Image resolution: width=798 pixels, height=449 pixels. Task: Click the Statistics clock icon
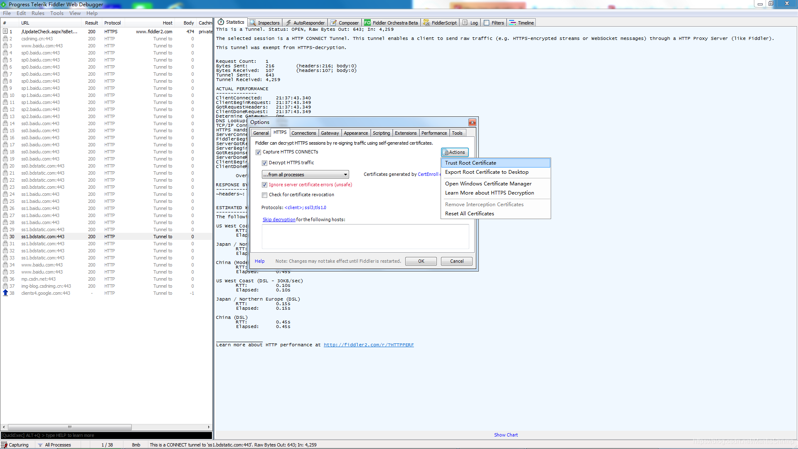(221, 22)
